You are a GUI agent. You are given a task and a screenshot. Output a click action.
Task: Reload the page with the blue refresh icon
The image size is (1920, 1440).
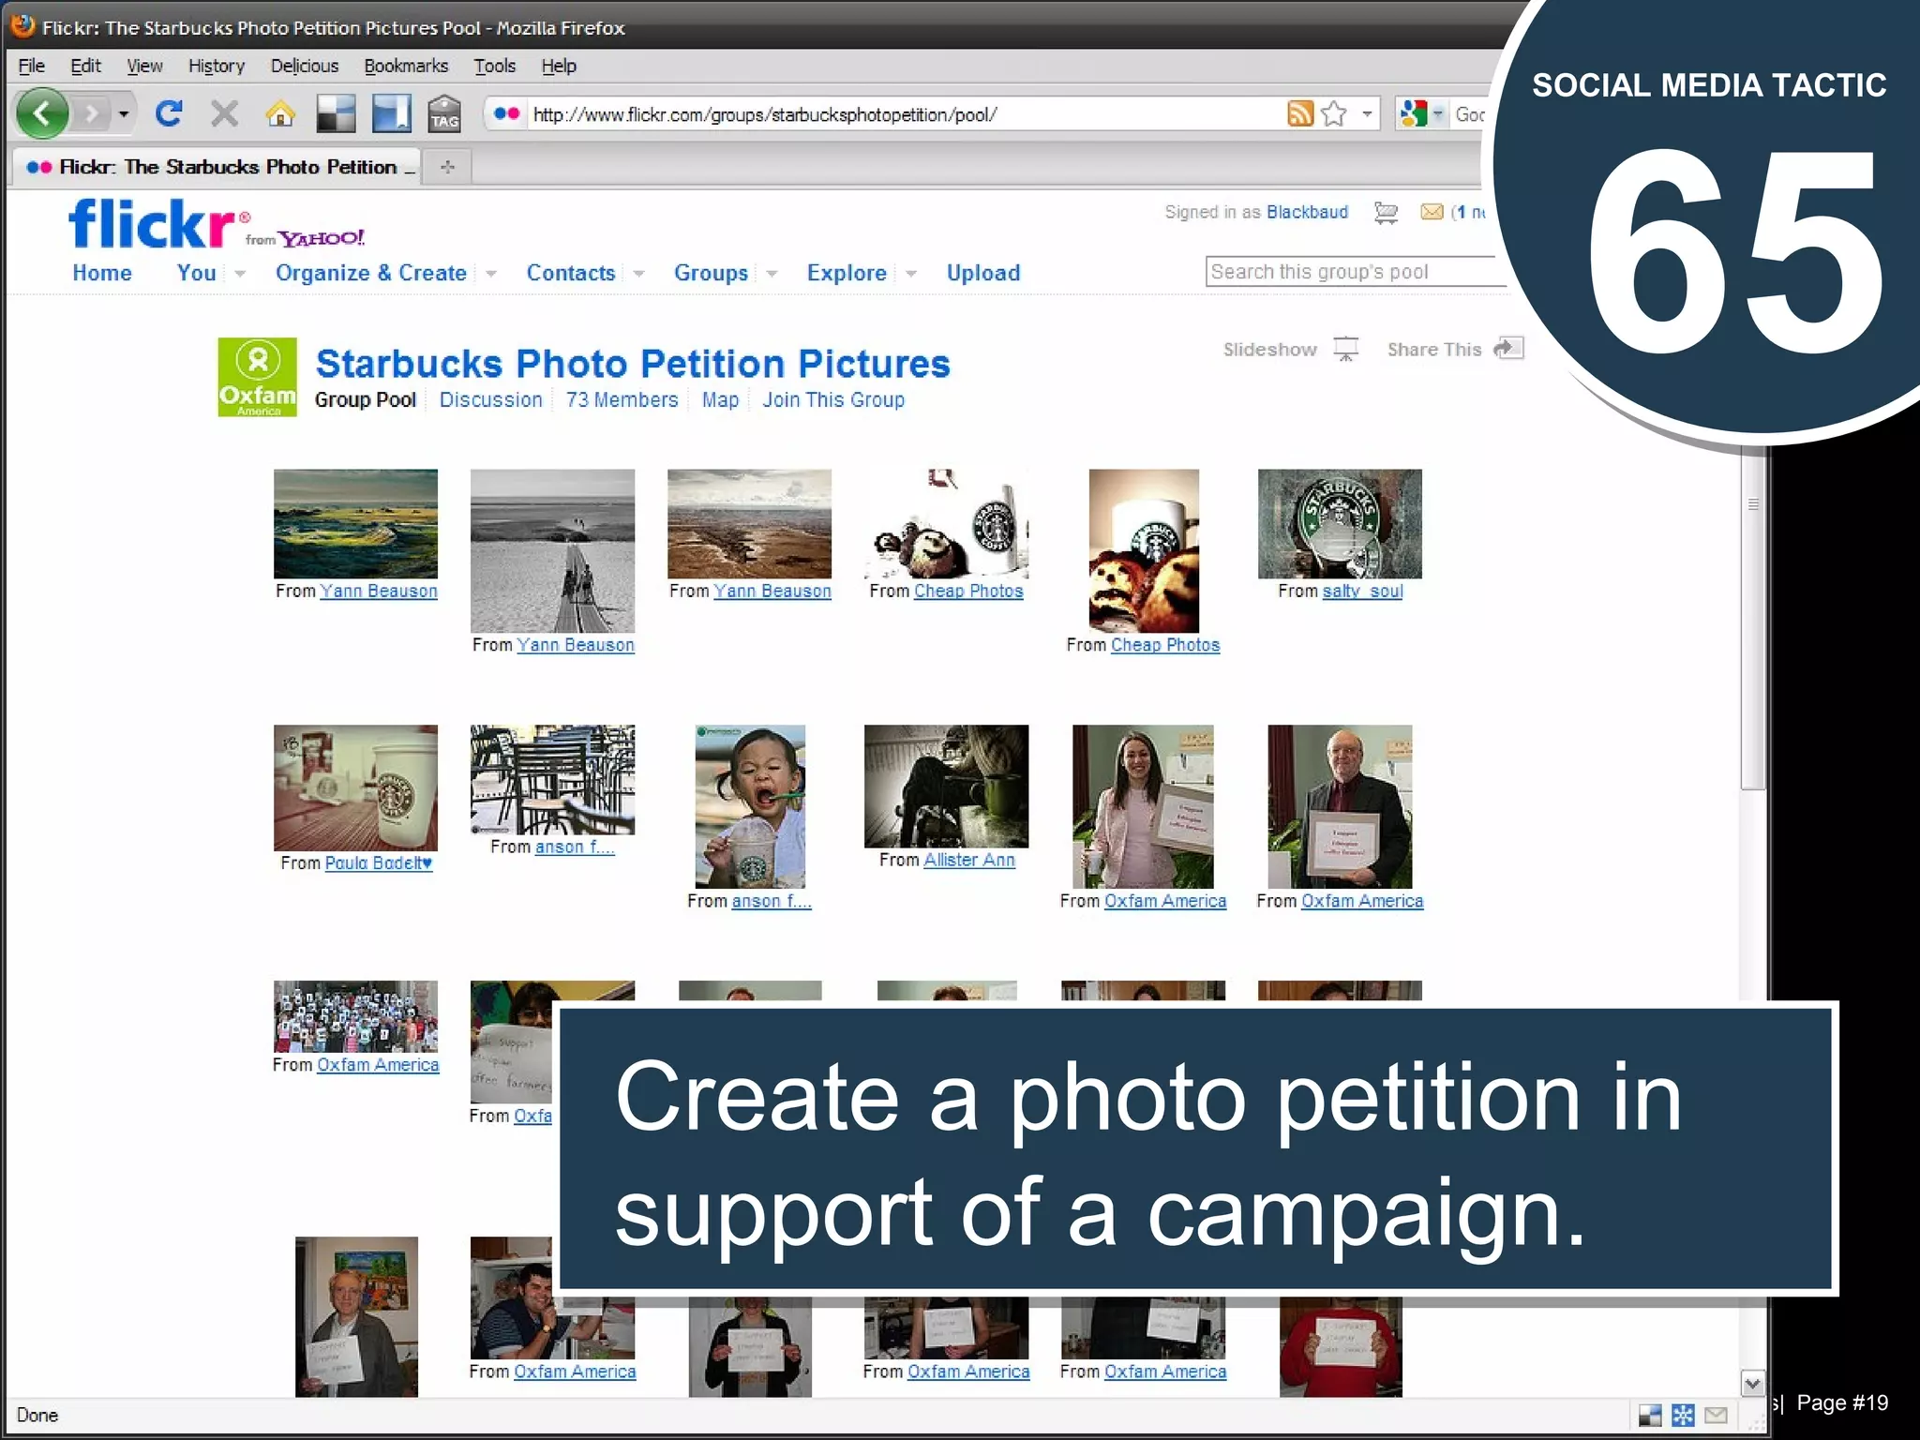(x=169, y=114)
